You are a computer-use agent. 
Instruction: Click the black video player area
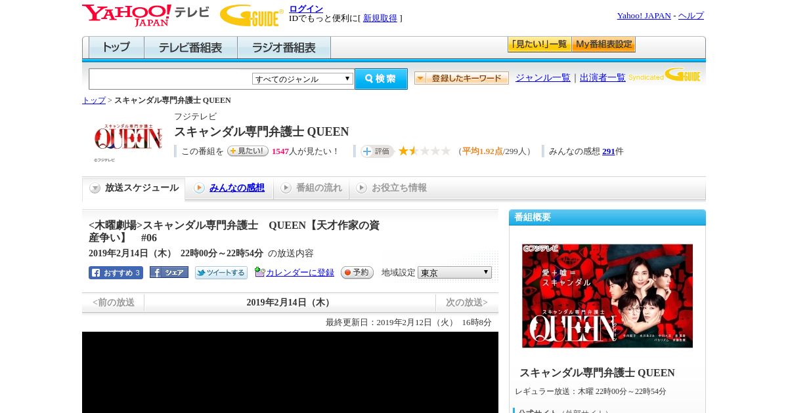point(290,372)
